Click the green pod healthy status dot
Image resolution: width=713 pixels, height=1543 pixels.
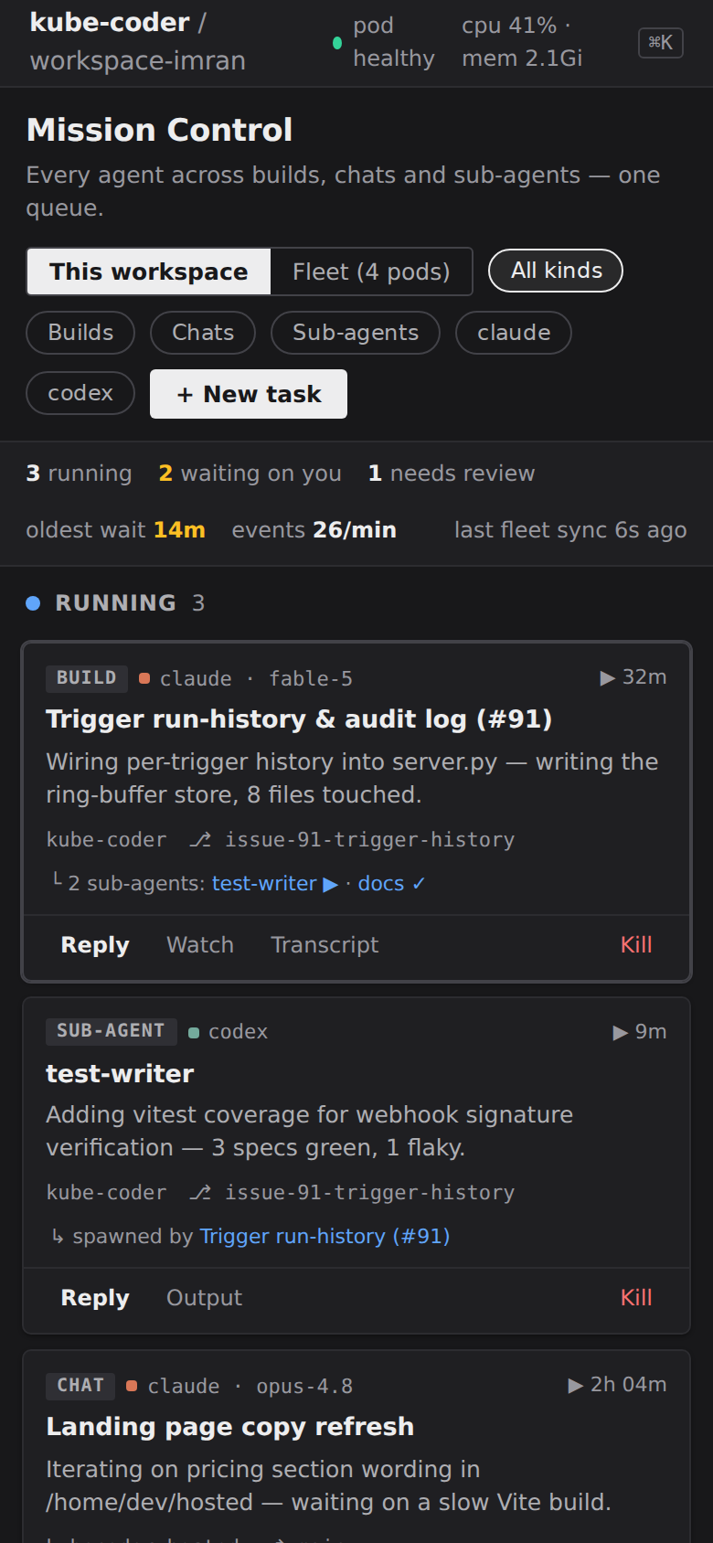point(337,43)
